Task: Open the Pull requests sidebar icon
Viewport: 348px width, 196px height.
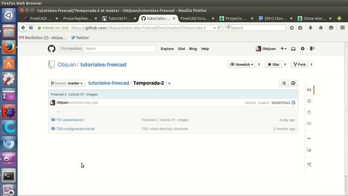Action: tap(309, 112)
